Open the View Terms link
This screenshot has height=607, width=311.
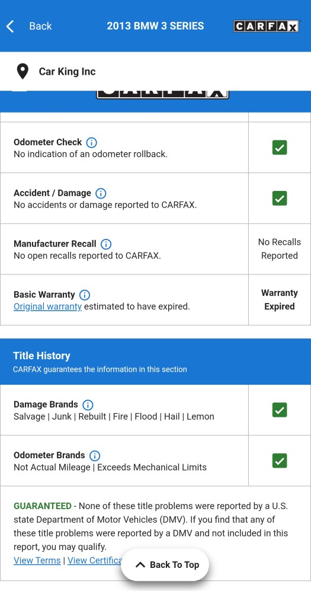(x=37, y=560)
